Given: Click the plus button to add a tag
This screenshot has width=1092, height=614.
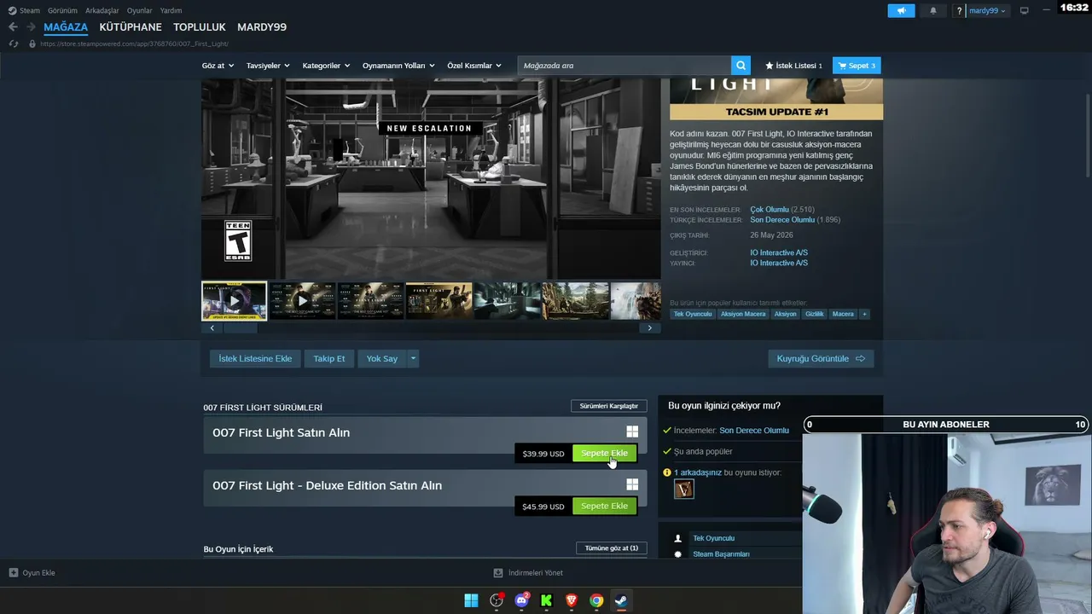Looking at the screenshot, I should 864,314.
